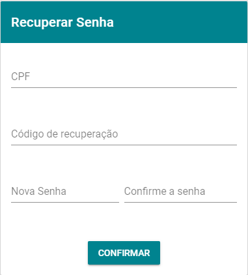Click the Confirme a senha field
The width and height of the screenshot is (248, 275).
click(180, 192)
